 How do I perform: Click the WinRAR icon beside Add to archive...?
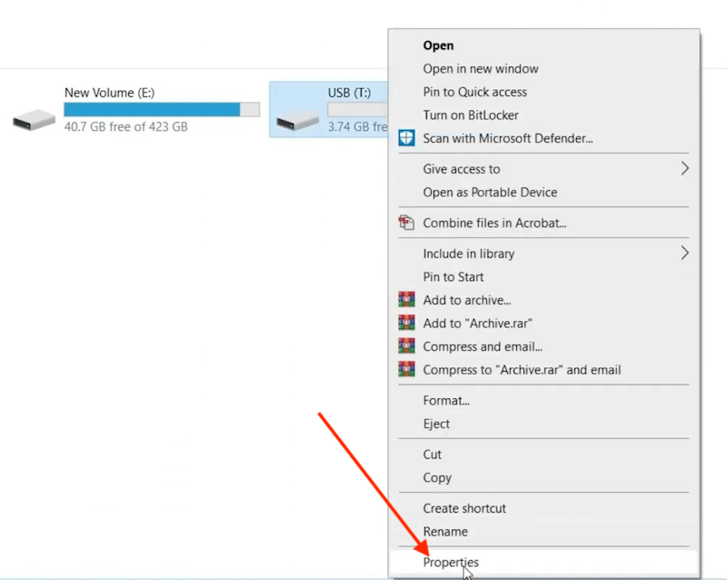click(406, 300)
